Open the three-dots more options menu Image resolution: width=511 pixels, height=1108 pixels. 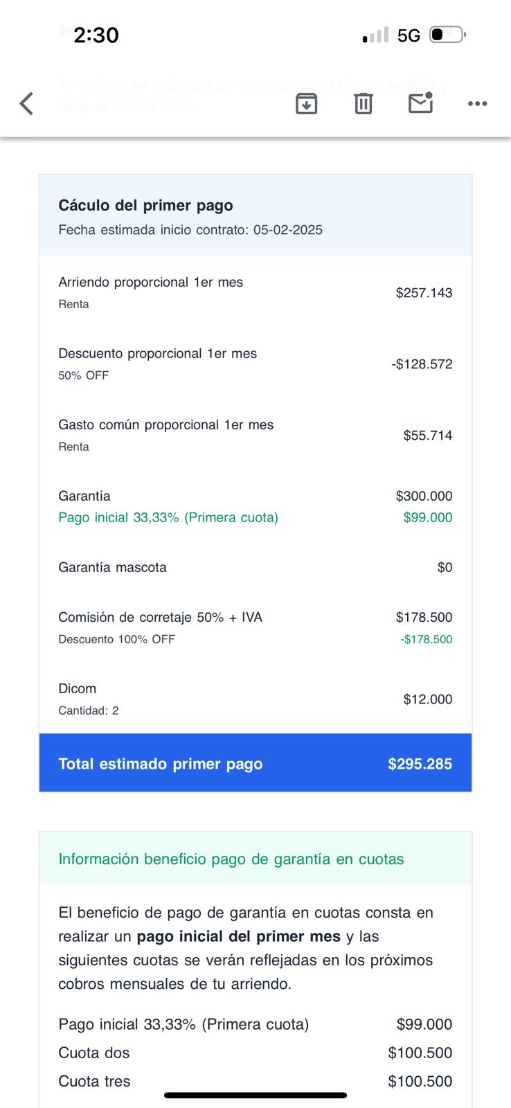pyautogui.click(x=477, y=104)
